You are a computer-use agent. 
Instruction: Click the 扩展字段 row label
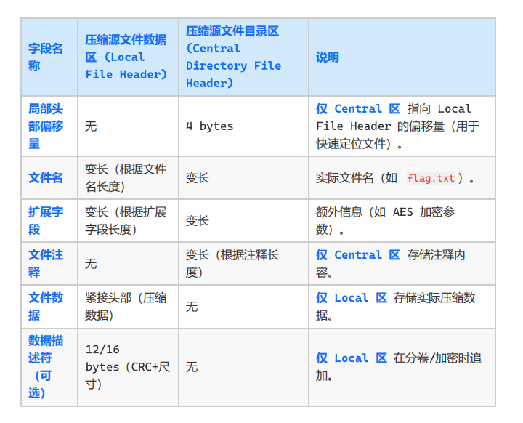[x=46, y=221]
